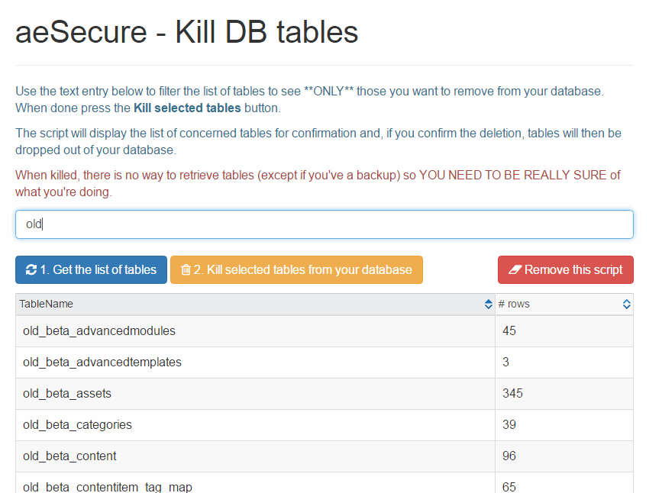Select the old_beta_assets table name
Viewport: 662px width, 493px height.
[67, 393]
